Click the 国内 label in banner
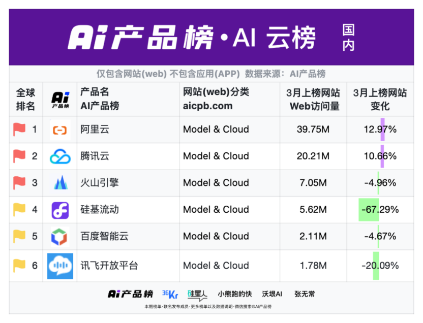The width and height of the screenshot is (423, 323). click(349, 38)
